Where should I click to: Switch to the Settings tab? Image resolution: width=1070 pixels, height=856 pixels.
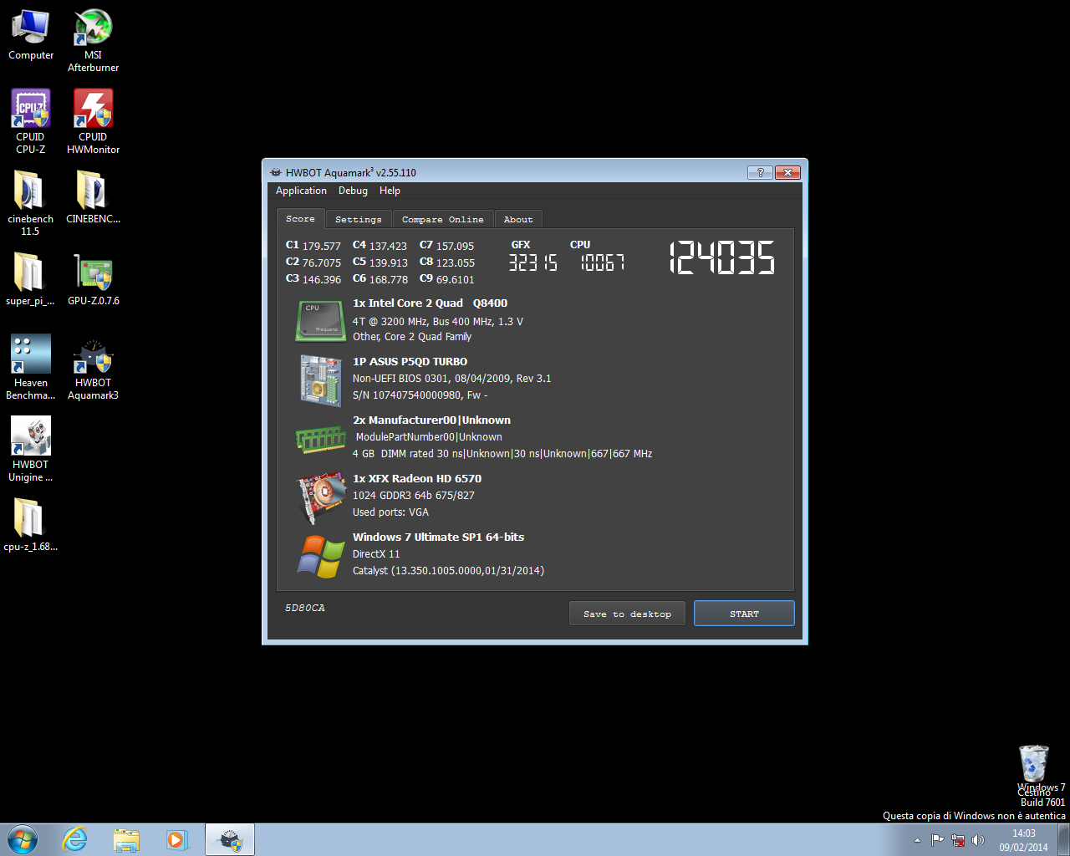pos(359,219)
